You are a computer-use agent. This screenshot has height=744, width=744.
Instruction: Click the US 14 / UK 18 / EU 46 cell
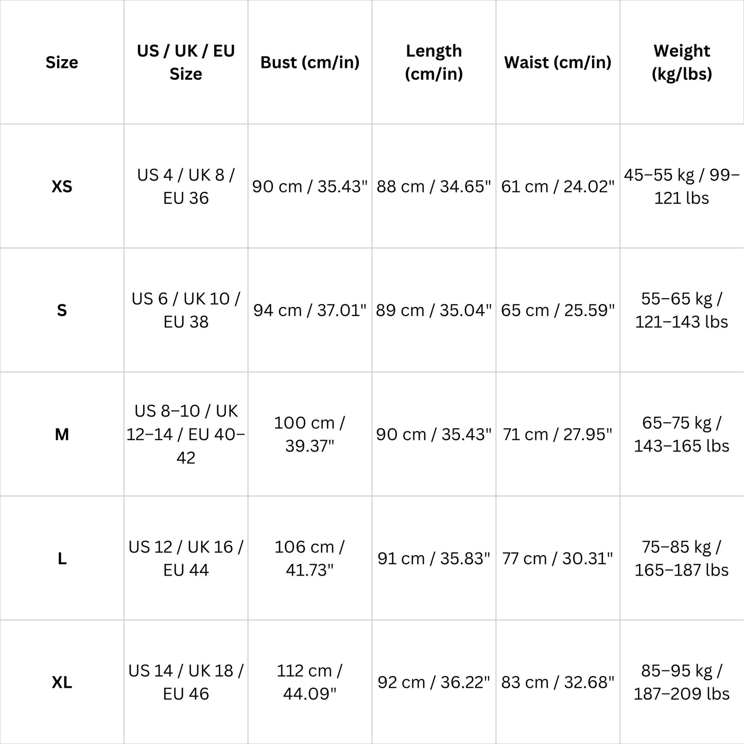pyautogui.click(x=186, y=683)
